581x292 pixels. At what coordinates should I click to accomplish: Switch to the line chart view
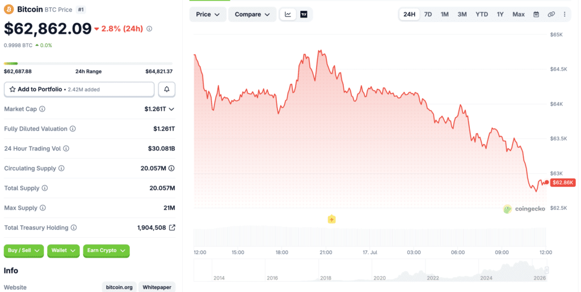coord(288,14)
